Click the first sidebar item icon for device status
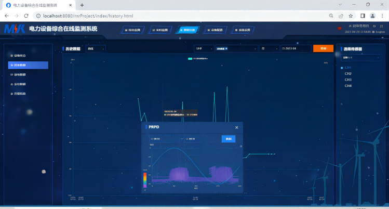The image size is (389, 209). pos(11,55)
